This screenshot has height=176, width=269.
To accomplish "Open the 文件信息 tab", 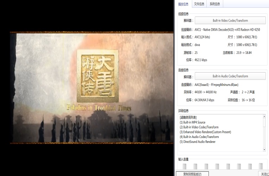I will [x=199, y=4].
